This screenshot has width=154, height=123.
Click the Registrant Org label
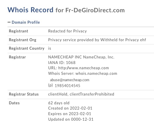tap(23, 40)
